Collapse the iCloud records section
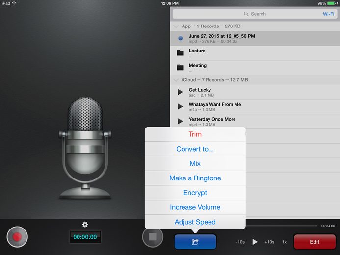The width and height of the screenshot is (340, 255). point(176,80)
